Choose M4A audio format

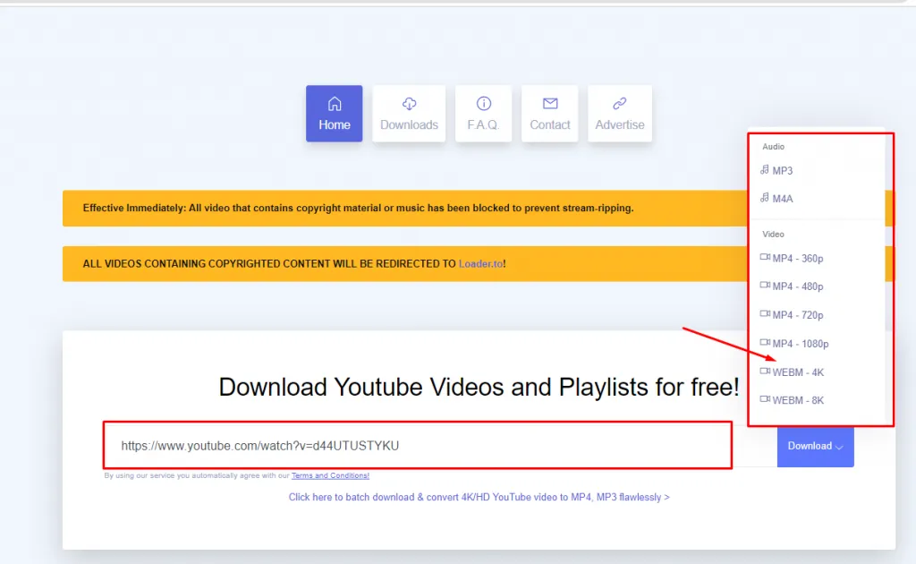coord(783,199)
